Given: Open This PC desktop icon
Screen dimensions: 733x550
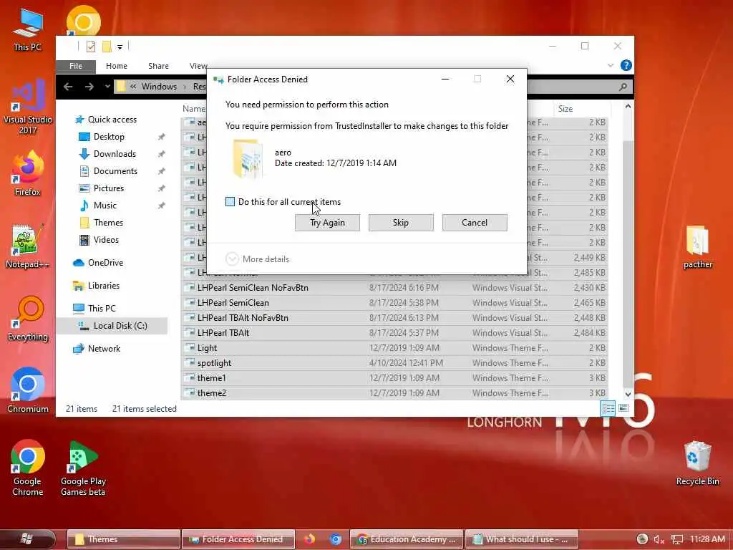Looking at the screenshot, I should pyautogui.click(x=28, y=30).
